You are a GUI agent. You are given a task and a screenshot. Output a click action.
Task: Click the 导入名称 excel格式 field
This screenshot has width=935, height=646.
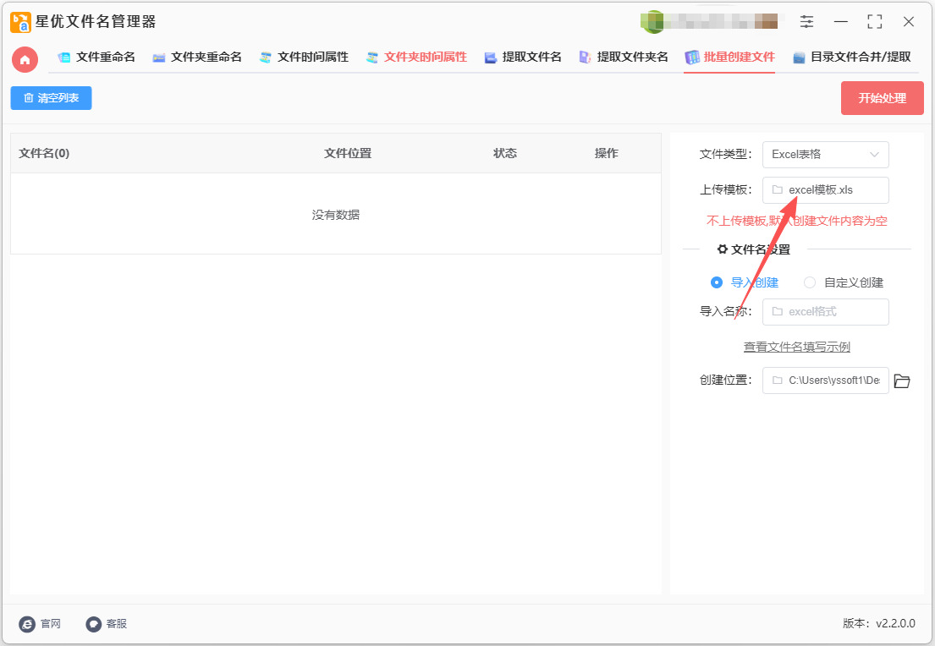pyautogui.click(x=825, y=312)
